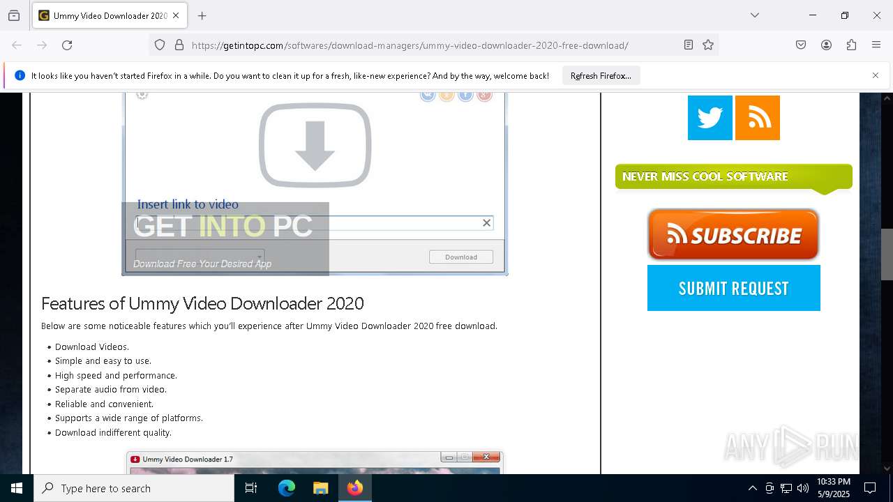
Task: Click the Ummy Video Downloader 1.7 screenshot
Action: (x=315, y=463)
